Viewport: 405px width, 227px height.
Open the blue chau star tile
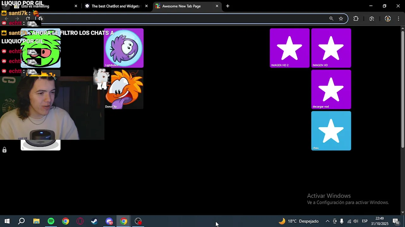point(331,131)
